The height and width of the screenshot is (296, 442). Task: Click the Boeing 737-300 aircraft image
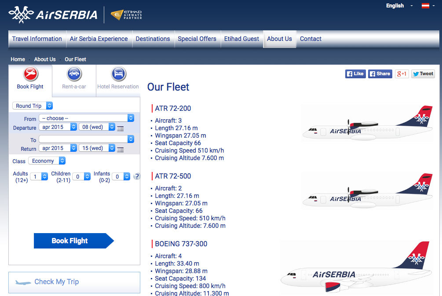(x=357, y=267)
